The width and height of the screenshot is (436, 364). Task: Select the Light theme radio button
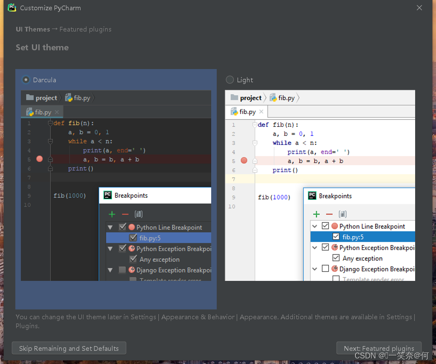229,80
